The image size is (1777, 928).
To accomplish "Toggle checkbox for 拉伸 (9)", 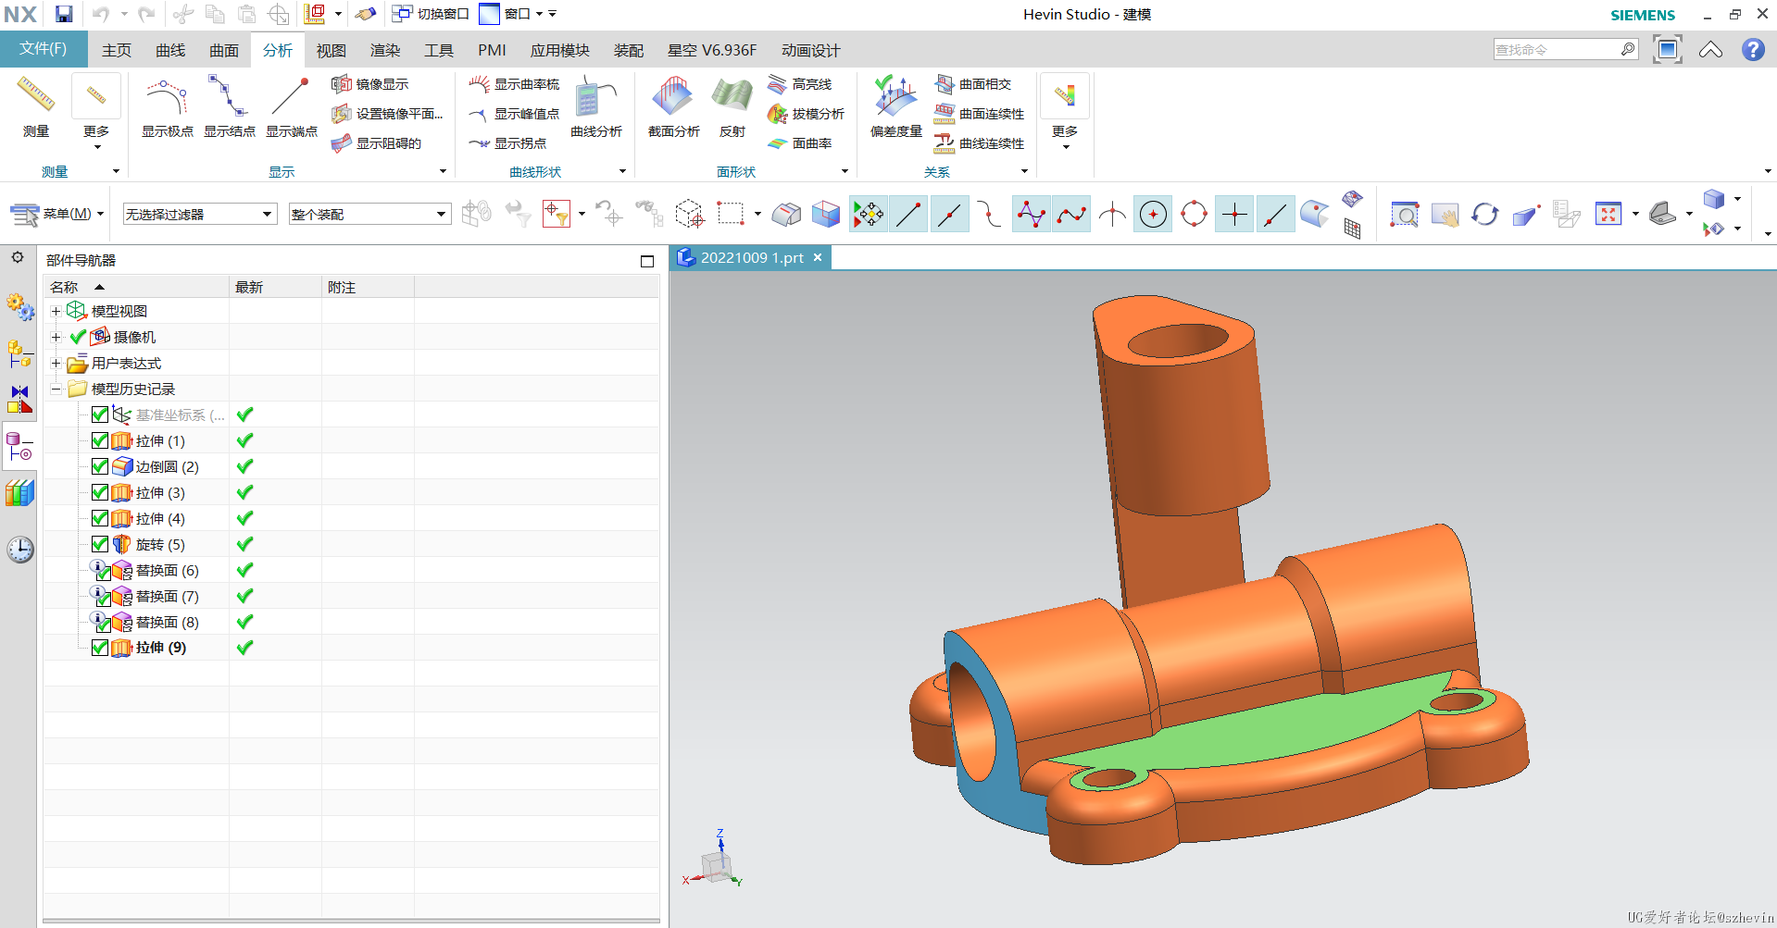I will 100,648.
